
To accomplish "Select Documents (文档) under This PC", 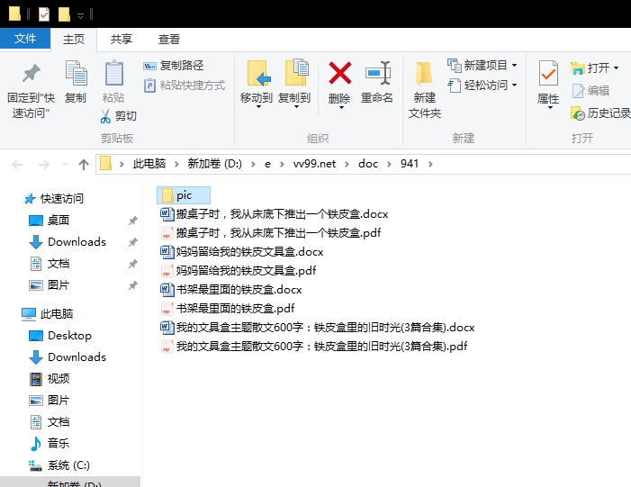I will 50,422.
